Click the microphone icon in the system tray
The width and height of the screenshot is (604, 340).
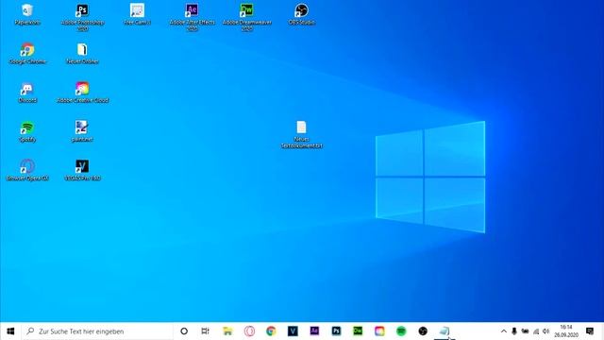point(513,331)
